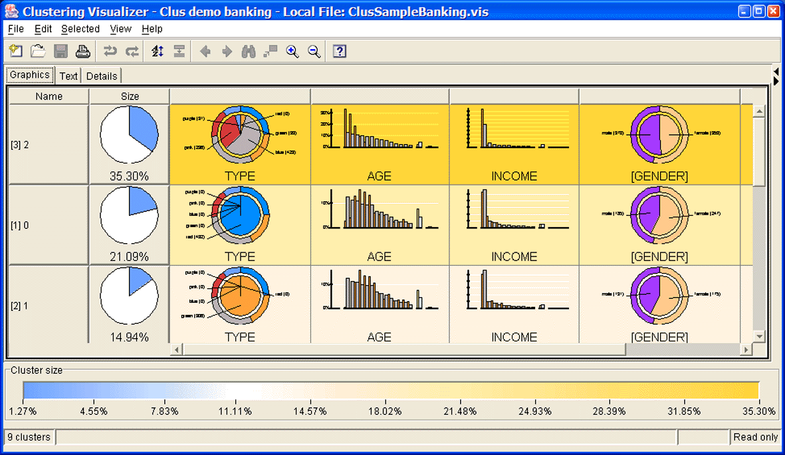
Task: Click the vertical scrollbar down arrow
Action: click(758, 337)
